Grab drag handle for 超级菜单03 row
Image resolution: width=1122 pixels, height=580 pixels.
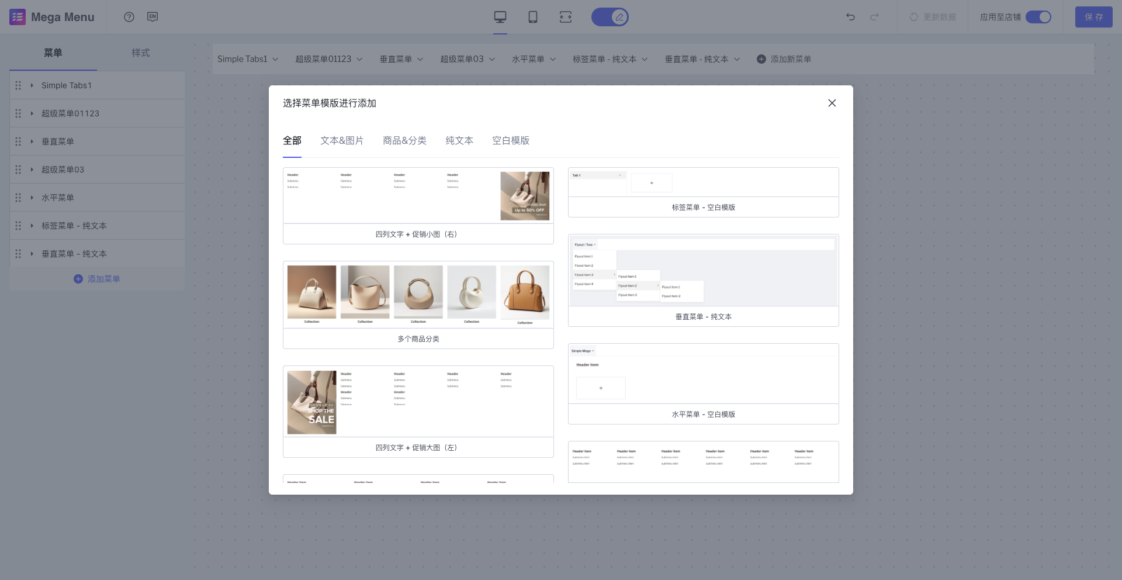[x=18, y=170]
